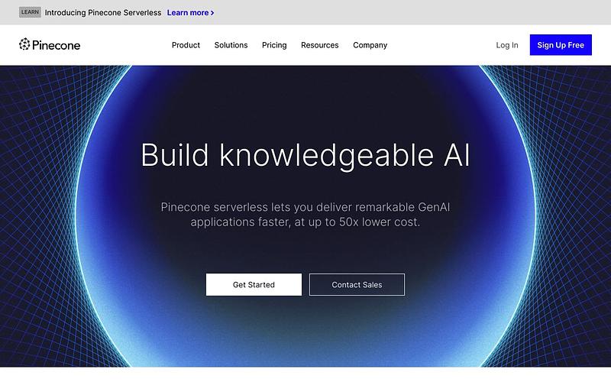Open the Product menu
Image resolution: width=611 pixels, height=382 pixels.
tap(186, 45)
